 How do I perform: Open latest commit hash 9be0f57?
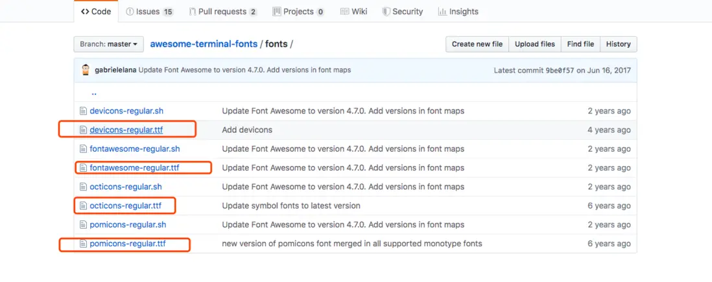coord(560,70)
